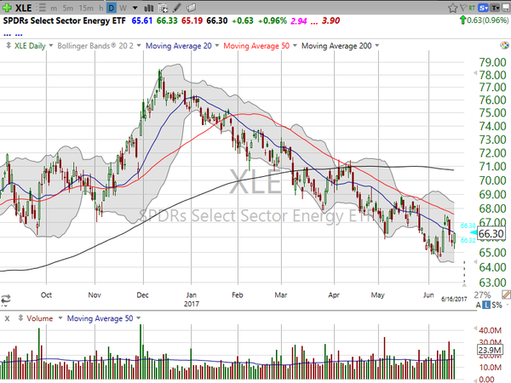The image size is (511, 383).
Task: Expand the XLE Daily plot dropdown arrow
Action: [51, 46]
